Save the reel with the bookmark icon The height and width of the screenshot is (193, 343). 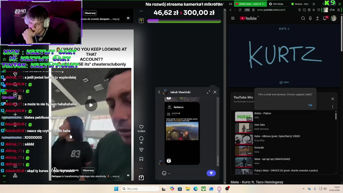(141, 159)
